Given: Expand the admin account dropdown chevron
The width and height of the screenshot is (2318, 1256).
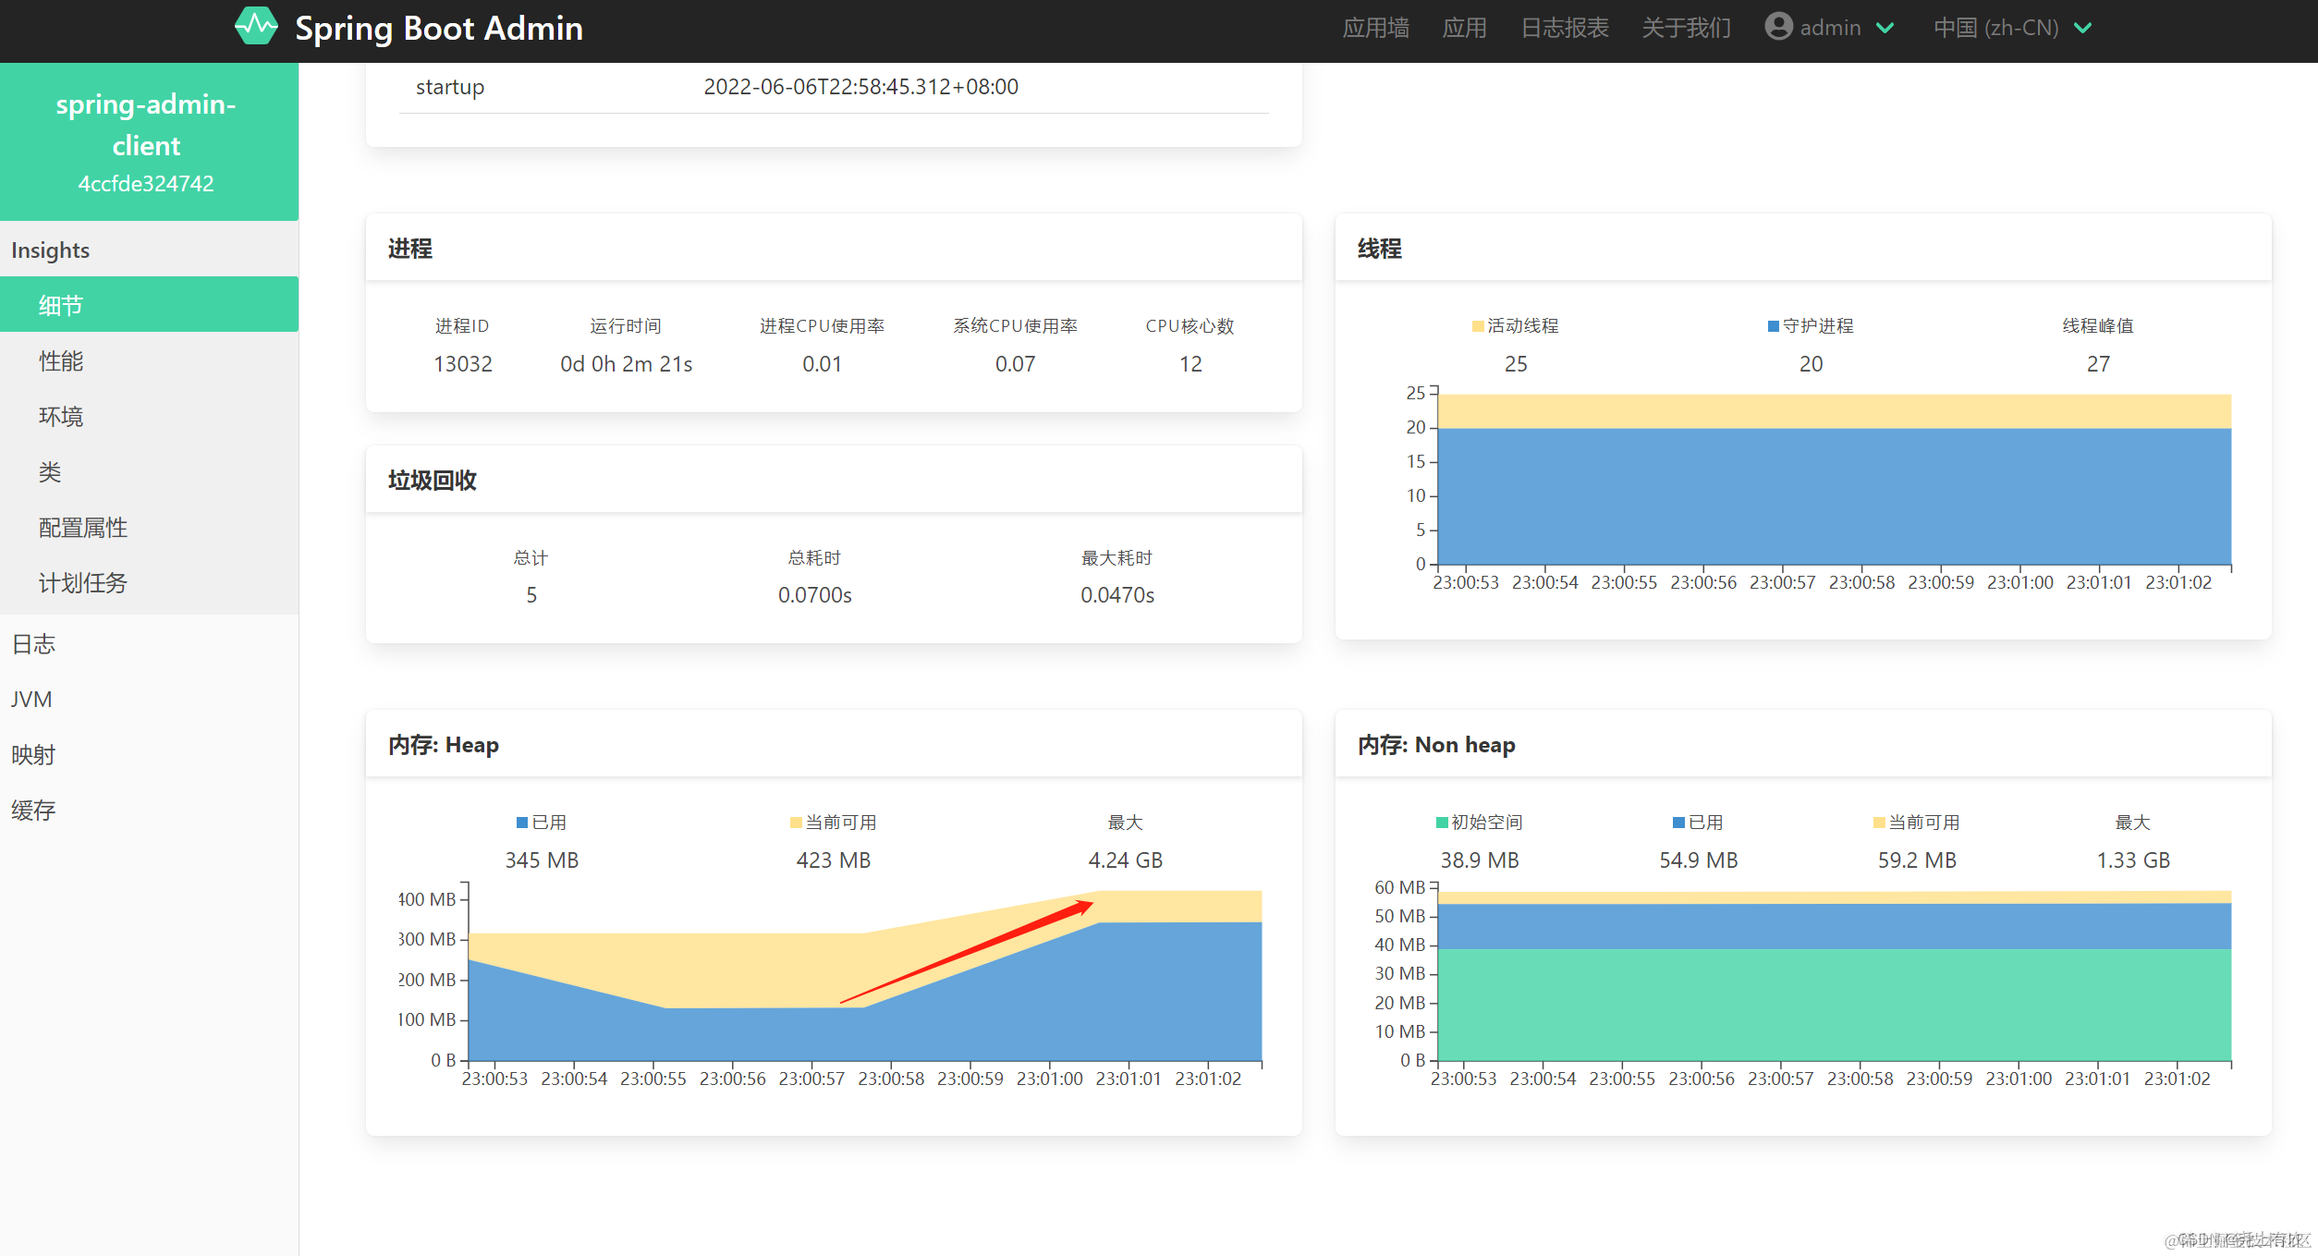Looking at the screenshot, I should (x=1885, y=28).
